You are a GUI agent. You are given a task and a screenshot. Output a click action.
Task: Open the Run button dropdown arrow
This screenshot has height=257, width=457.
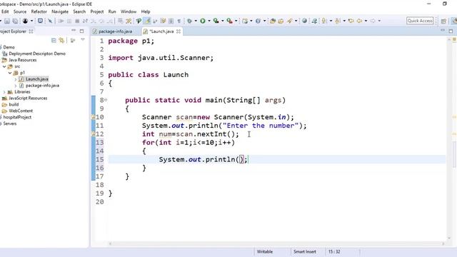coord(209,21)
